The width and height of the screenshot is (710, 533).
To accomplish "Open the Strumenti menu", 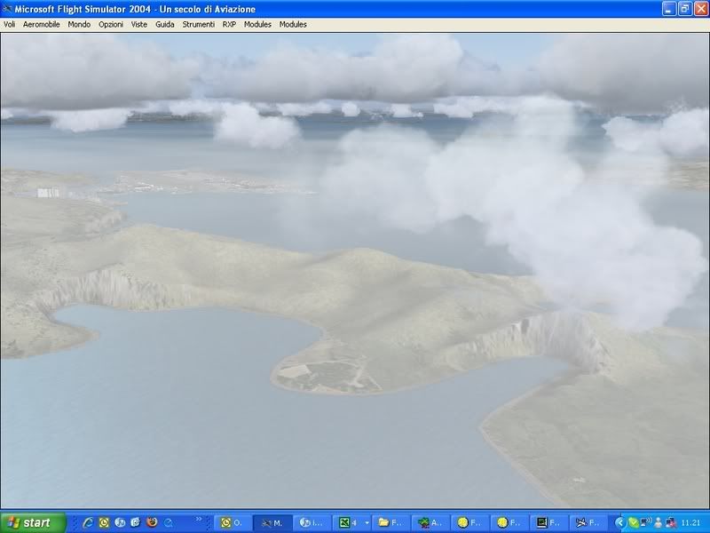I will coord(198,25).
